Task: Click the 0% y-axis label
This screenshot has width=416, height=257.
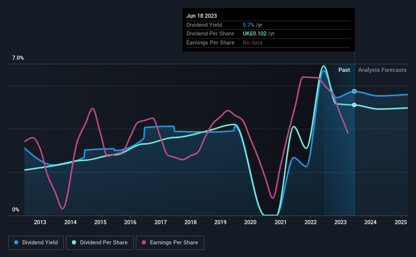Action: pos(16,209)
